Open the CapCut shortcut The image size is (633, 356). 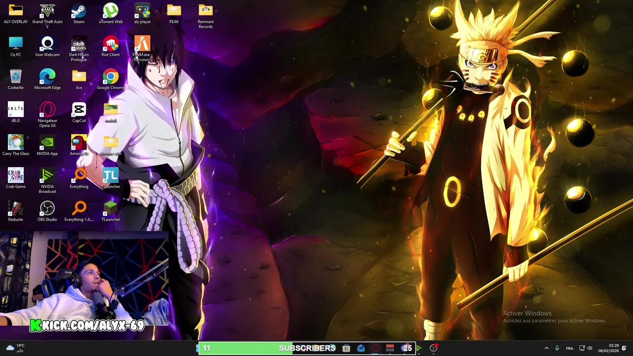(x=79, y=113)
